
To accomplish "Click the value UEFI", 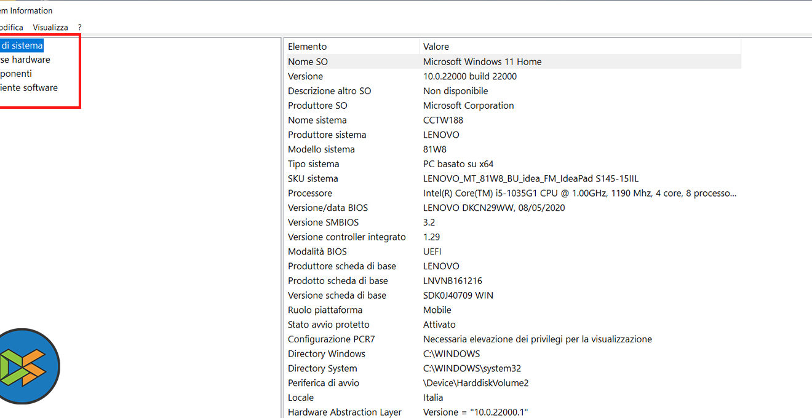I will pyautogui.click(x=432, y=251).
